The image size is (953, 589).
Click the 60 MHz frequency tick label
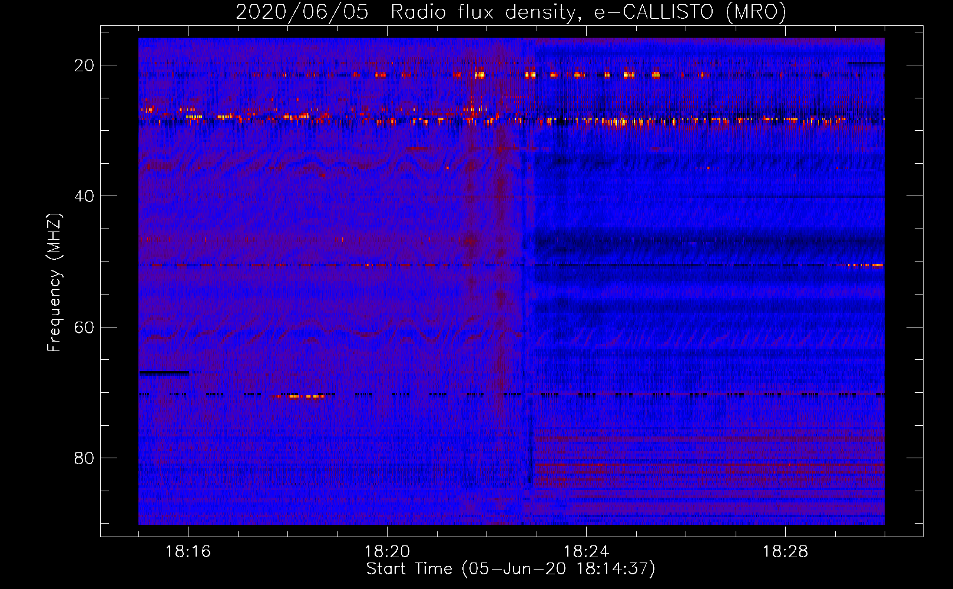[x=84, y=327]
